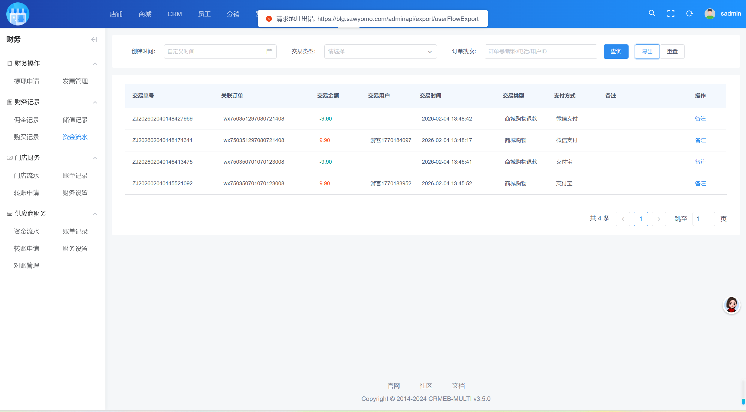This screenshot has height=412, width=746.
Task: Click the refresh page icon
Action: pos(690,13)
